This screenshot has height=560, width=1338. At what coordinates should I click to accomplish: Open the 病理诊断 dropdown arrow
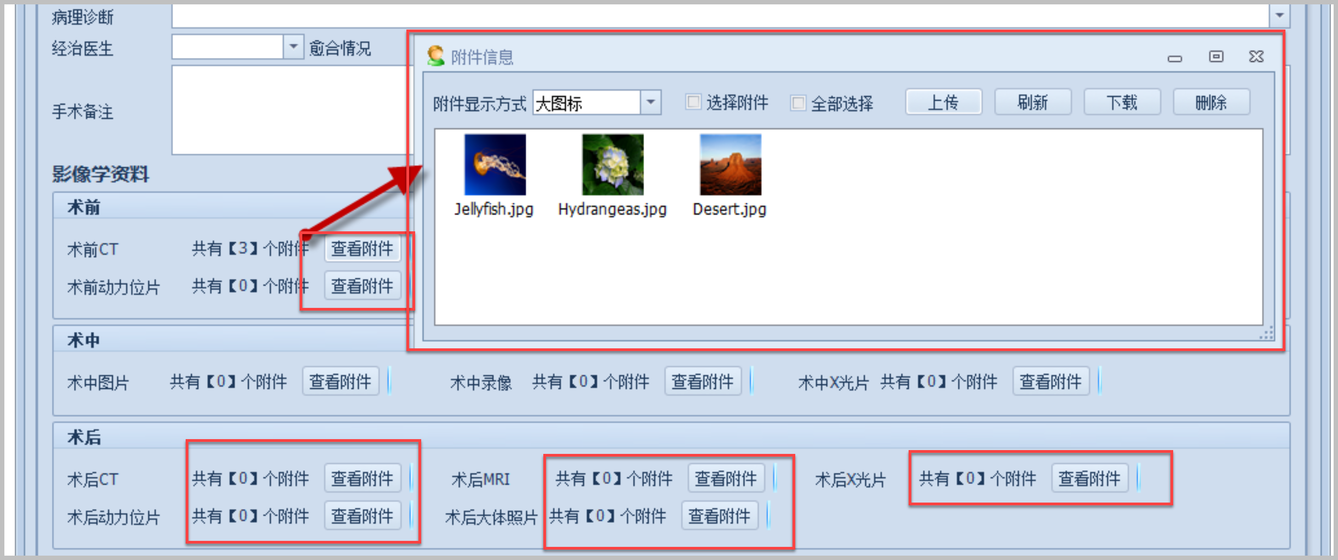pyautogui.click(x=1279, y=15)
